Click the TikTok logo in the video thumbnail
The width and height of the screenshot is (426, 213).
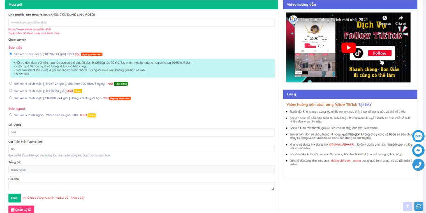(x=359, y=54)
